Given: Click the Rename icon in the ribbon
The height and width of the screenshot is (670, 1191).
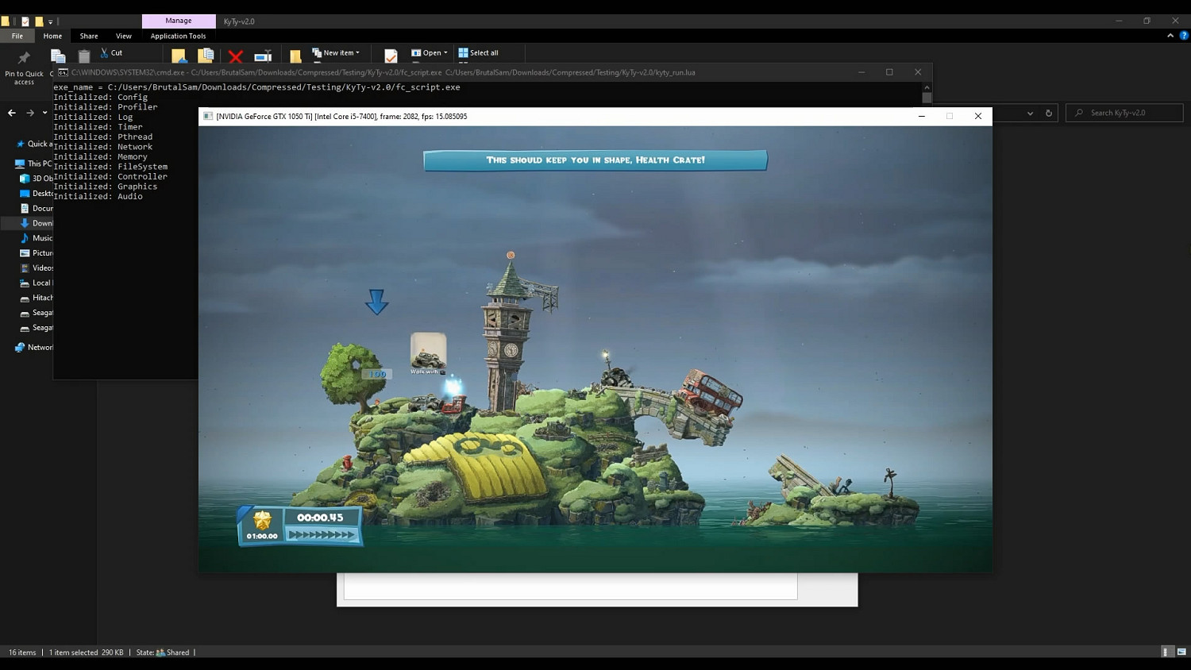Looking at the screenshot, I should pos(263,56).
